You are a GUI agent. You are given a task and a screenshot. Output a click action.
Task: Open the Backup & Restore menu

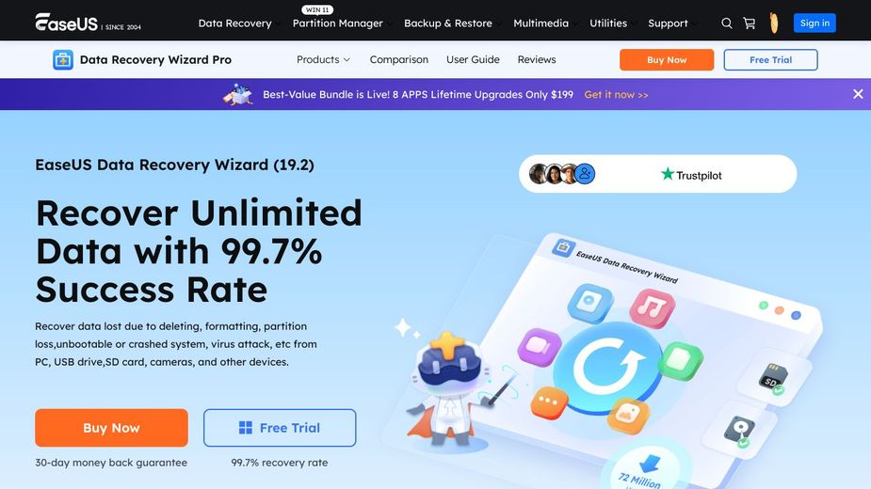(447, 24)
